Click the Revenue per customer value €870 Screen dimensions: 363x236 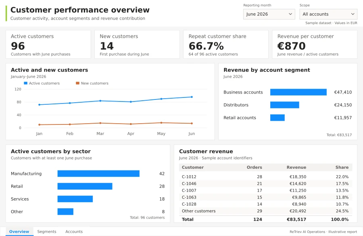pos(292,46)
